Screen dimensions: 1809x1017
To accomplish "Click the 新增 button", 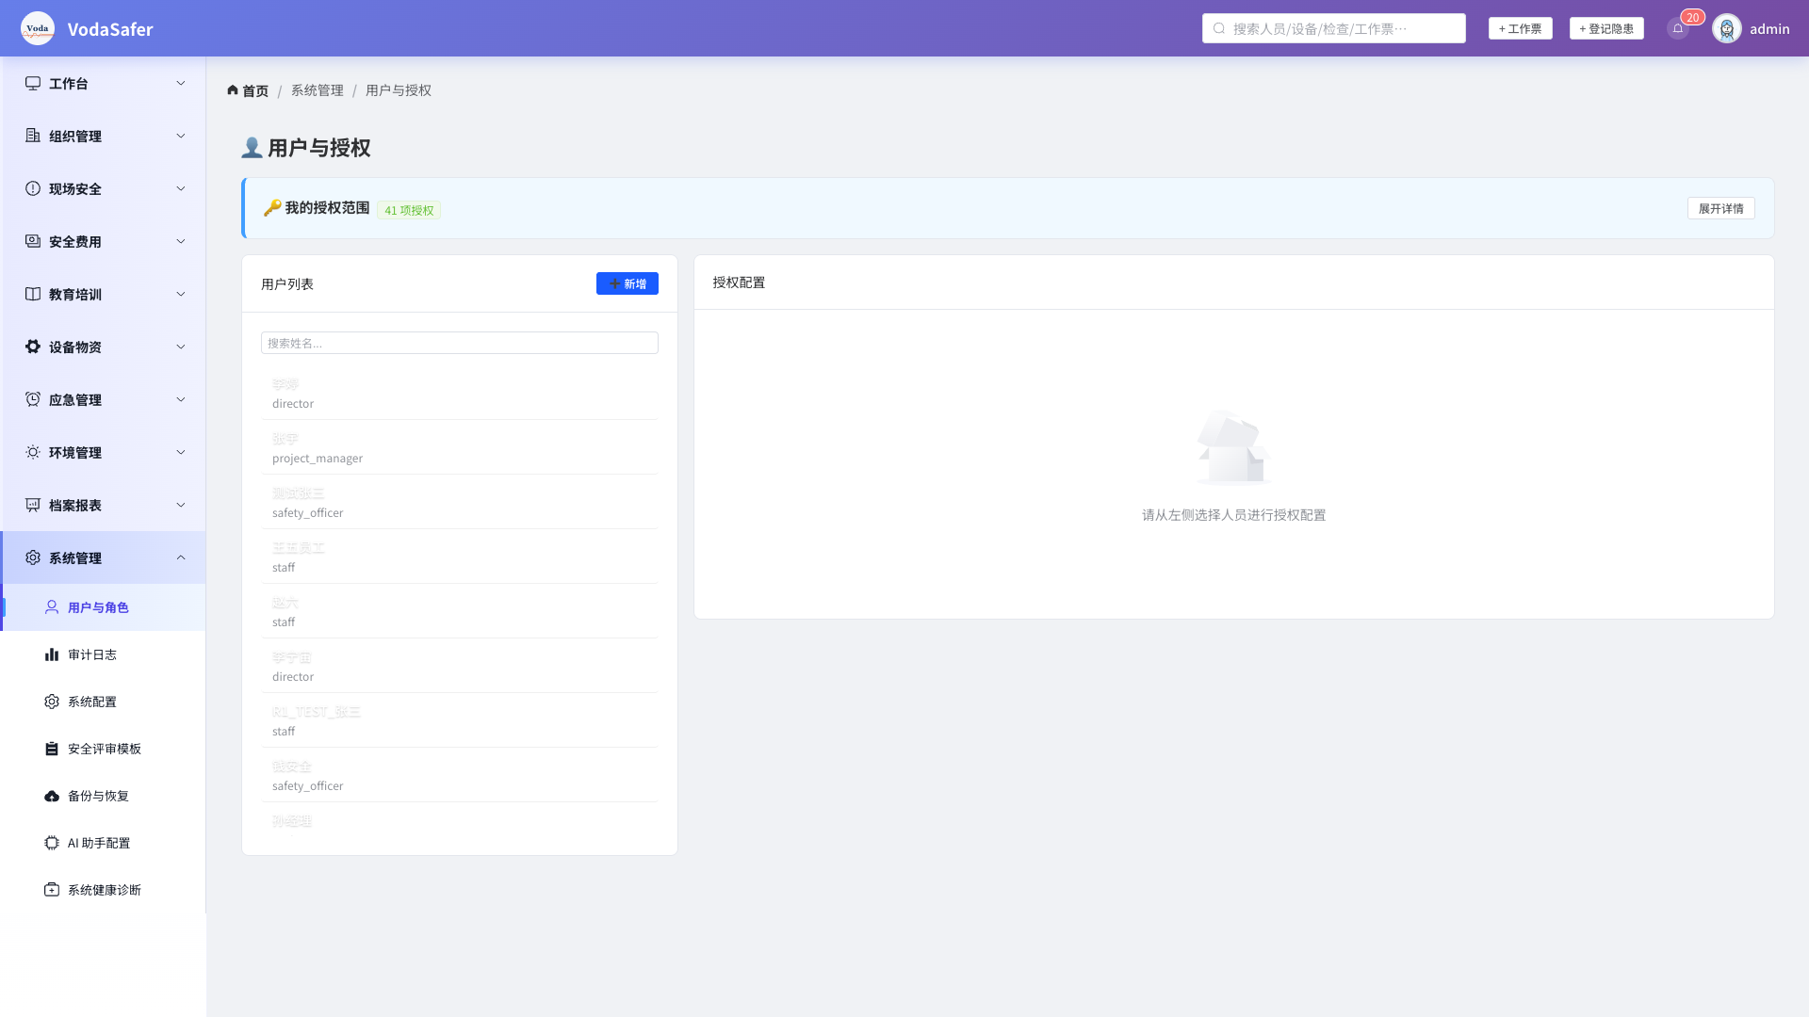I will (x=627, y=283).
